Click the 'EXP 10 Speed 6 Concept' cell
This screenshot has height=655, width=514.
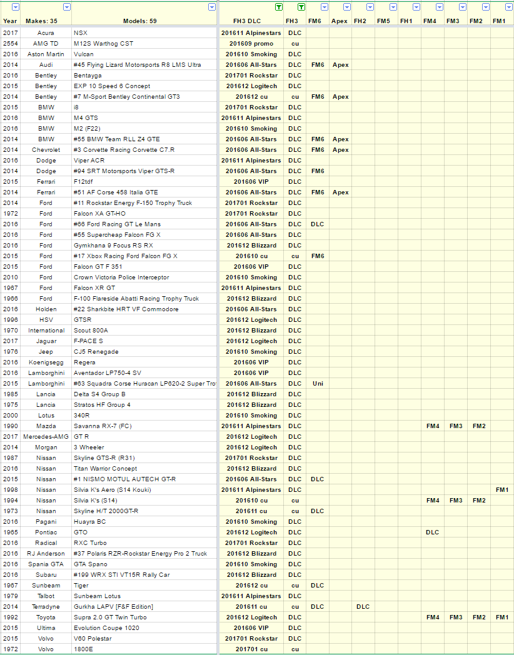pyautogui.click(x=144, y=86)
